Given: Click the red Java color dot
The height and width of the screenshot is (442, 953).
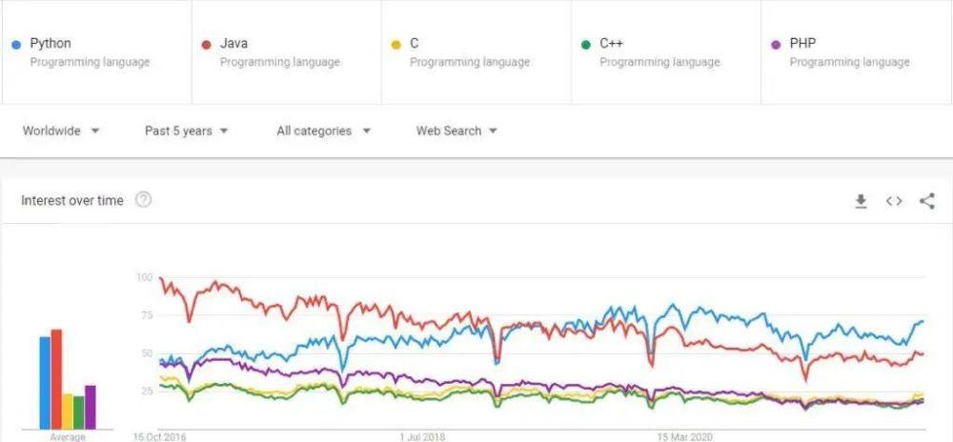Looking at the screenshot, I should tap(207, 45).
